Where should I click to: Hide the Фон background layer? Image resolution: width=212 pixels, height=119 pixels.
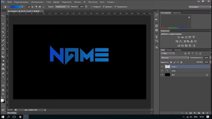point(162,75)
